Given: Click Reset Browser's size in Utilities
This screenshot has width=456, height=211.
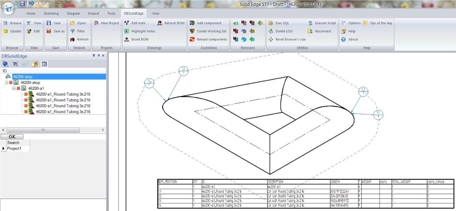Looking at the screenshot, I should click(x=287, y=39).
